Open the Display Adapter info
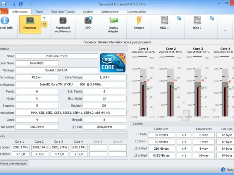Image resolution: width=234 pixels, height=175 pixels. [113, 25]
